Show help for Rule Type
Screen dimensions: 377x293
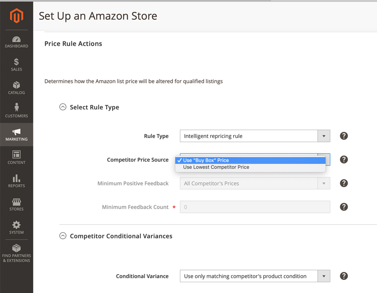pyautogui.click(x=344, y=136)
